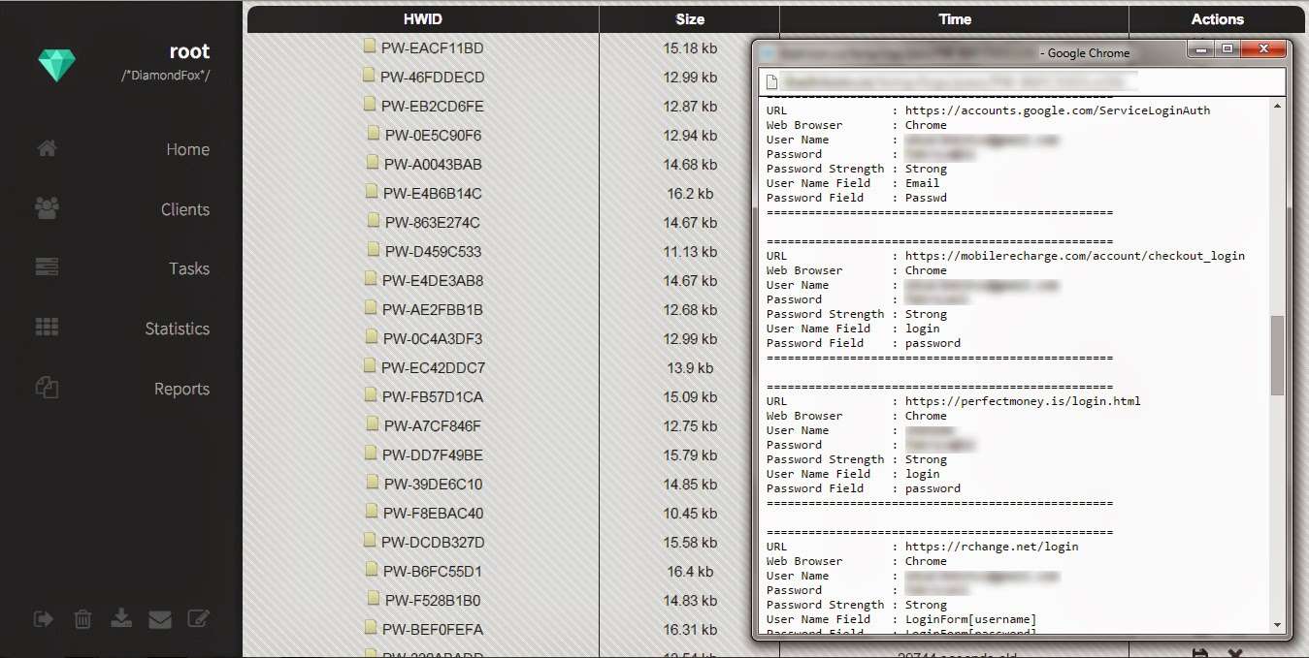Click the 16.31 kb size cell

coord(690,630)
